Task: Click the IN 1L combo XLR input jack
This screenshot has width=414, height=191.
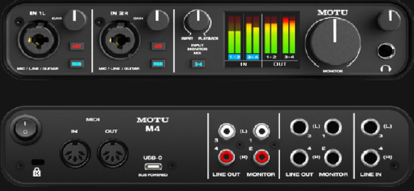Action: click(x=39, y=40)
